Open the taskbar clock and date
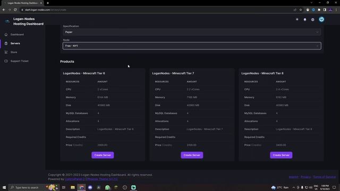Screen dimensions: 340x191 325,187
